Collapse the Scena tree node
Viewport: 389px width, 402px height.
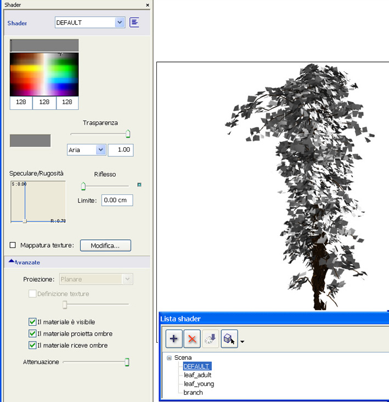coord(169,358)
